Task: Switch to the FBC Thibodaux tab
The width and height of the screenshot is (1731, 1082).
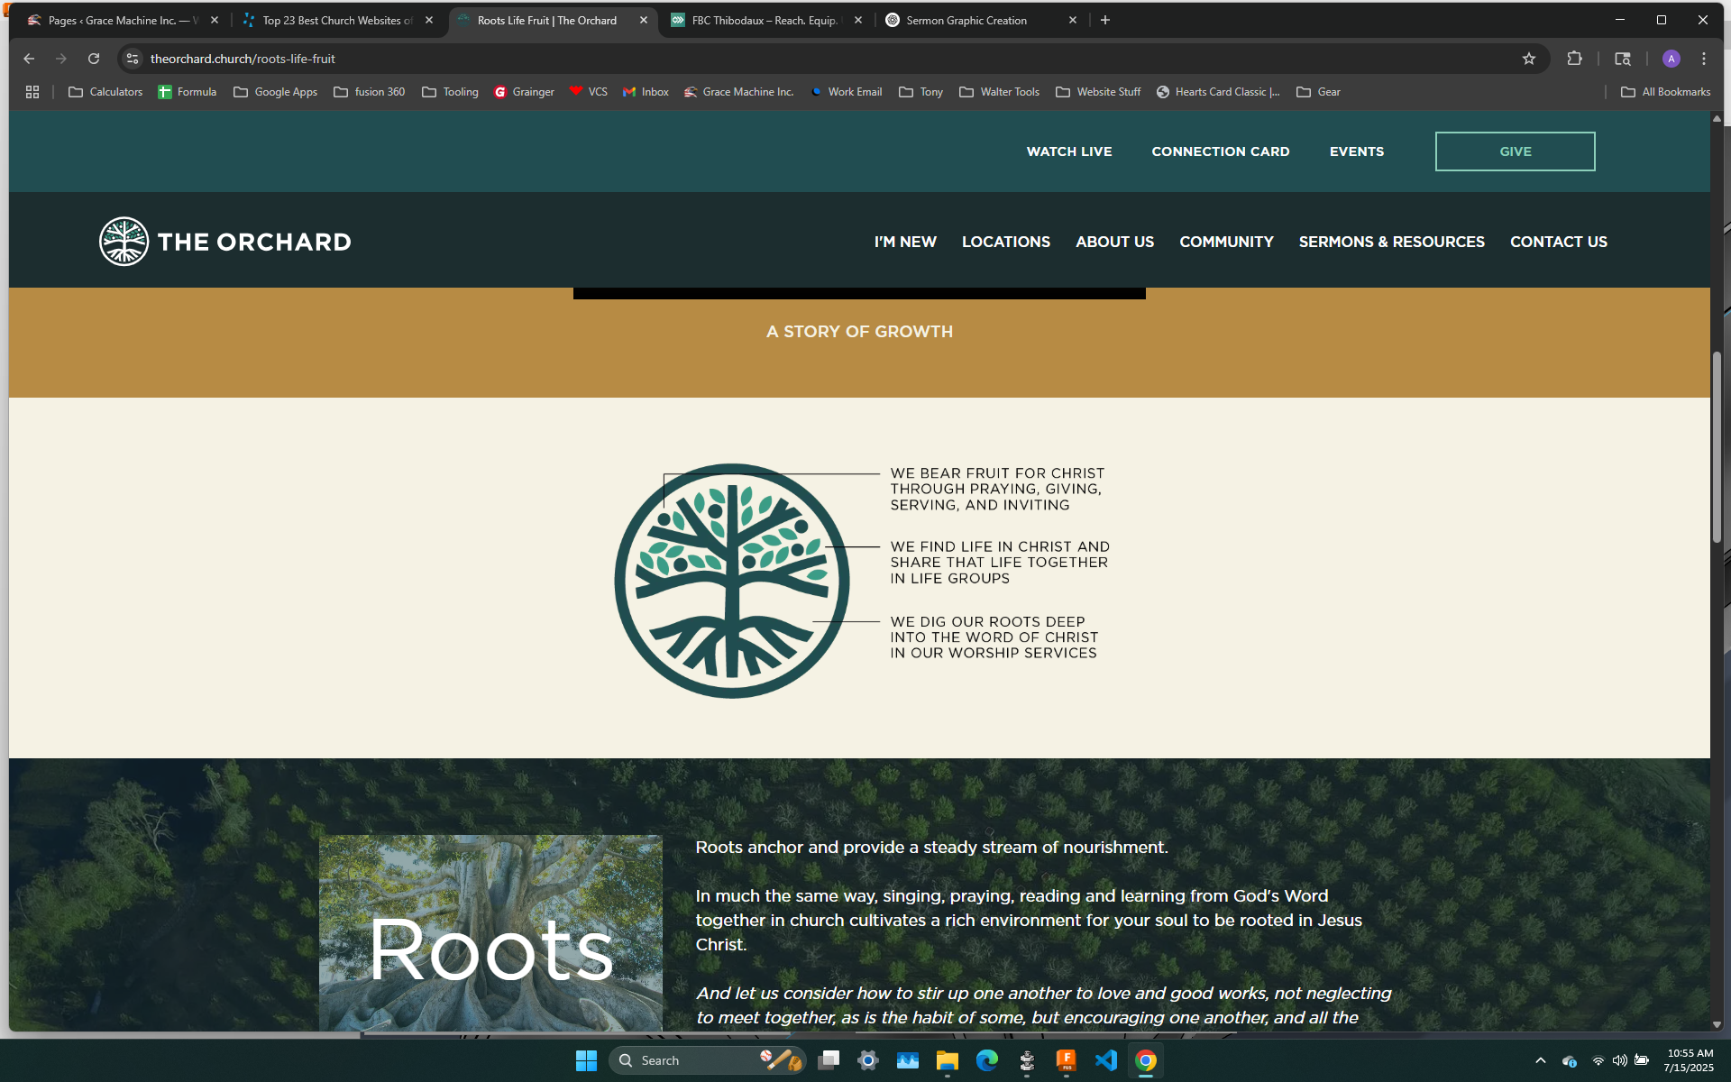Action: tap(764, 20)
